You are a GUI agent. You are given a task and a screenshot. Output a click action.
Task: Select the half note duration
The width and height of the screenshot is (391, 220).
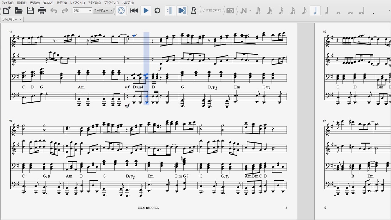(327, 11)
